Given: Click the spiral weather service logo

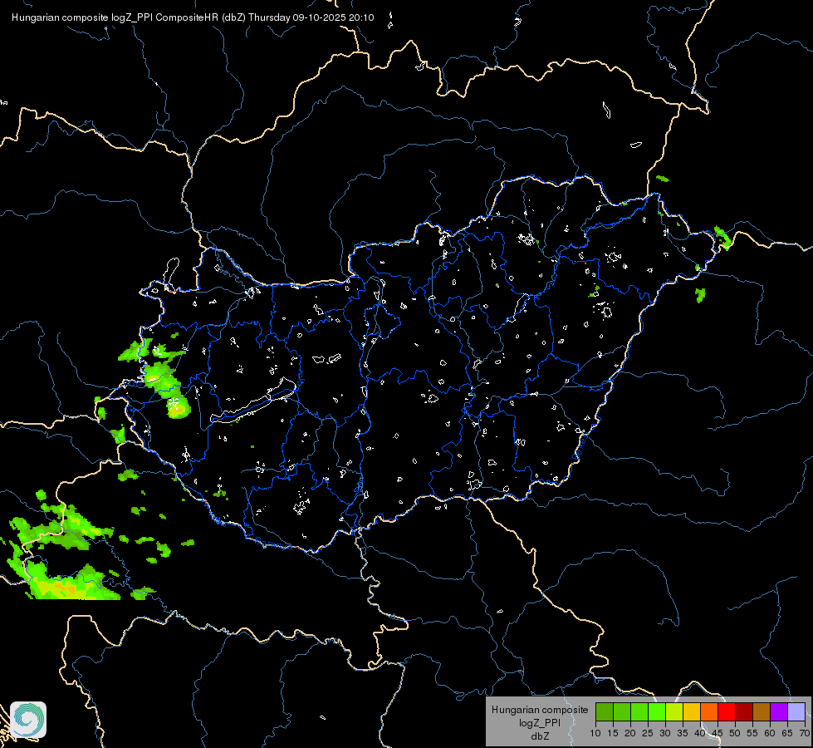Looking at the screenshot, I should tap(28, 720).
